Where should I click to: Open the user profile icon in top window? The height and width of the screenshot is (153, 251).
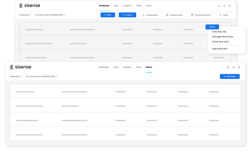click(229, 6)
